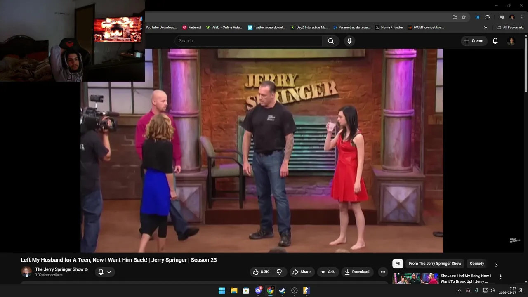
Task: Click the headphones icon in system tray
Action: pos(468,290)
